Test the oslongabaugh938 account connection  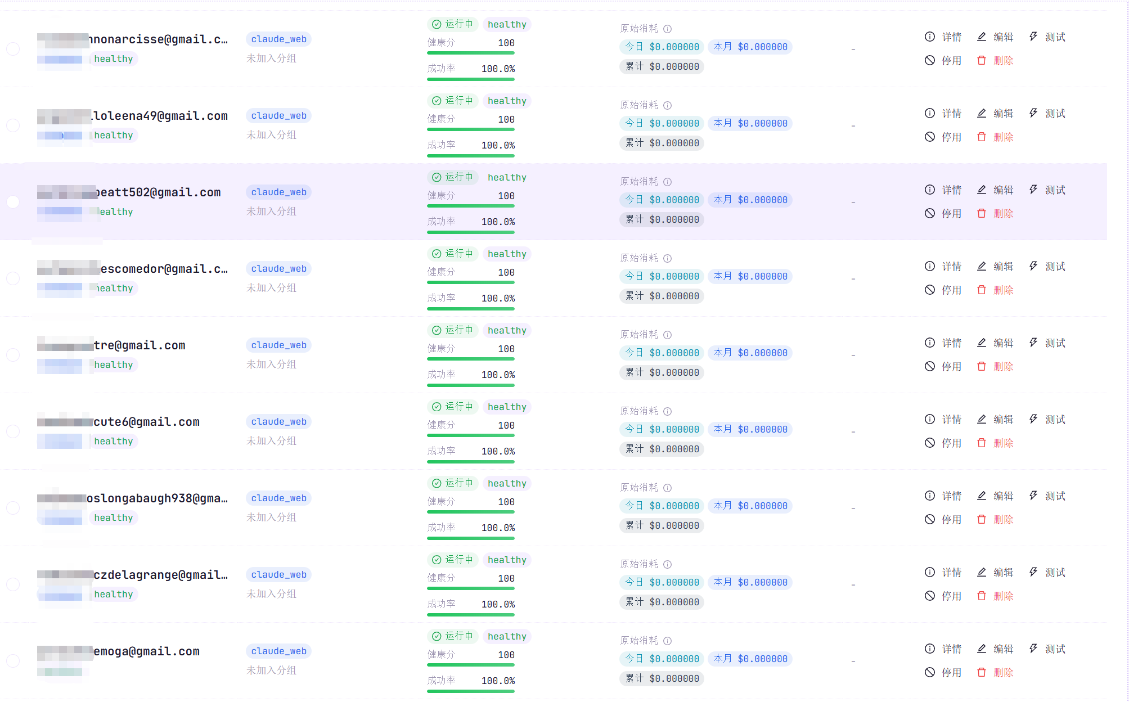[1047, 496]
